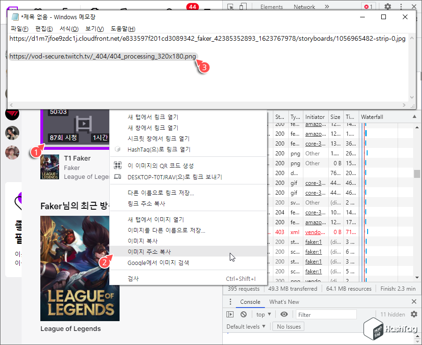Screen dimensions: 422x345
Task: Choose HashTag(으)로 링크 열기
Action: point(188,149)
